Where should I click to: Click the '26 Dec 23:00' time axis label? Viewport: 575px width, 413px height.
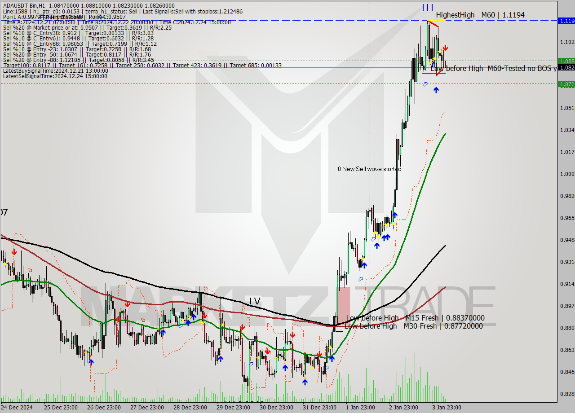(104, 408)
